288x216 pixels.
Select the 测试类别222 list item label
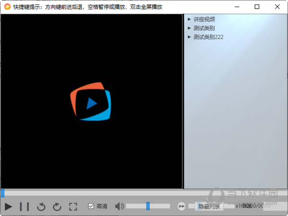208,37
